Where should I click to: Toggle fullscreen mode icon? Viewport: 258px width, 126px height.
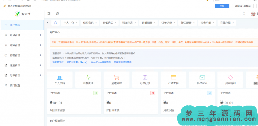(244, 14)
